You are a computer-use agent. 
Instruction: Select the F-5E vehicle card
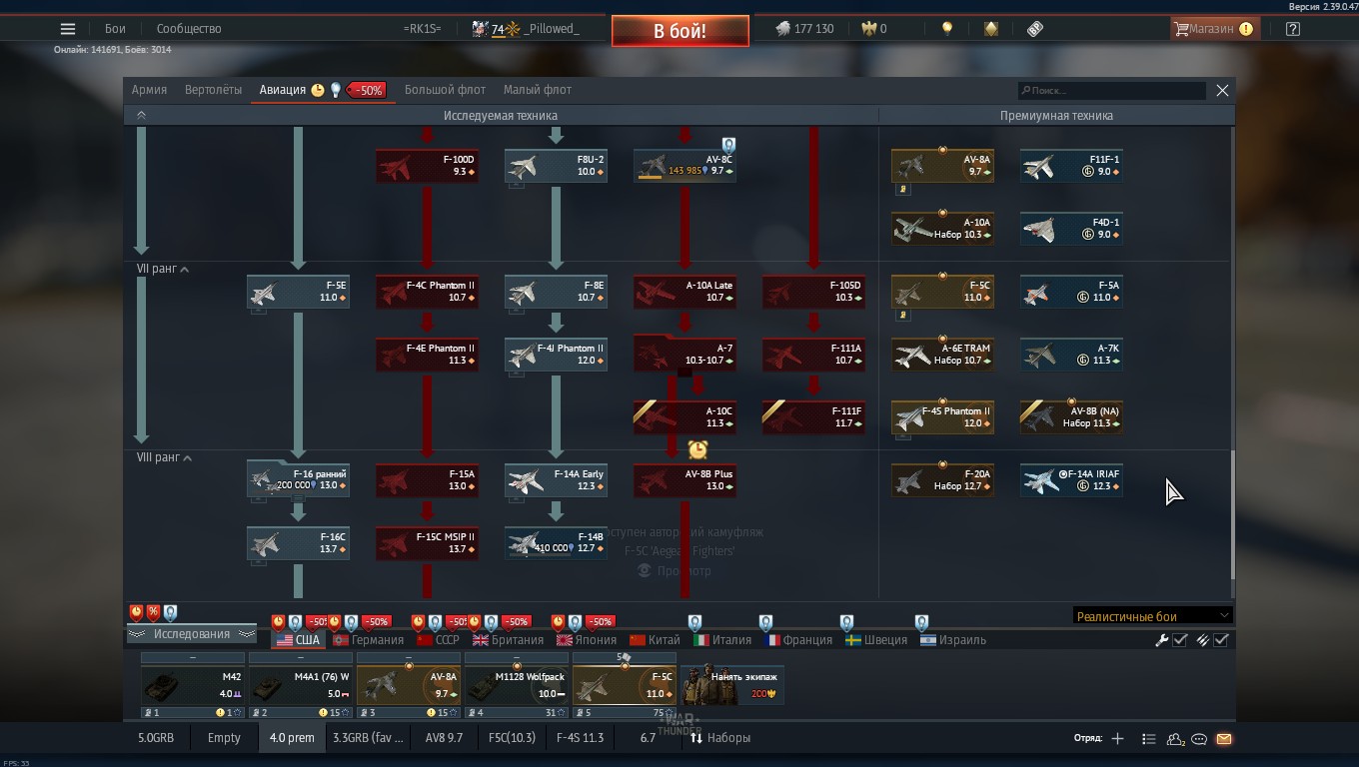298,292
